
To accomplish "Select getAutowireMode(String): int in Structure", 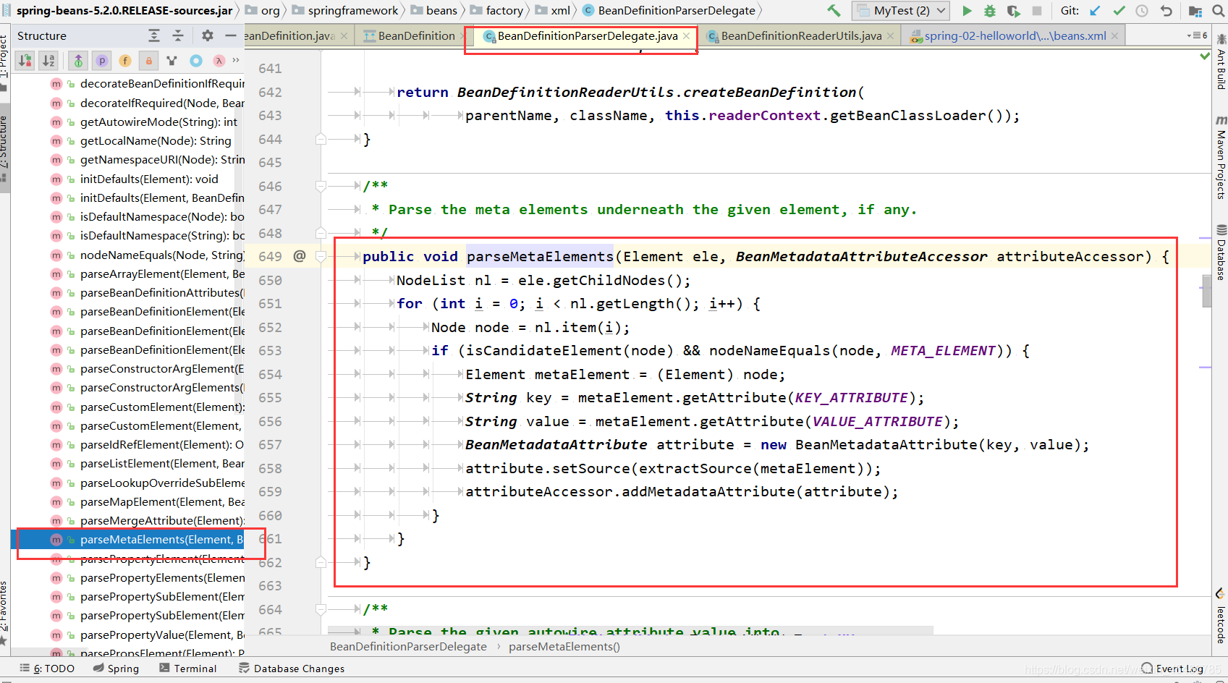I will pyautogui.click(x=158, y=122).
